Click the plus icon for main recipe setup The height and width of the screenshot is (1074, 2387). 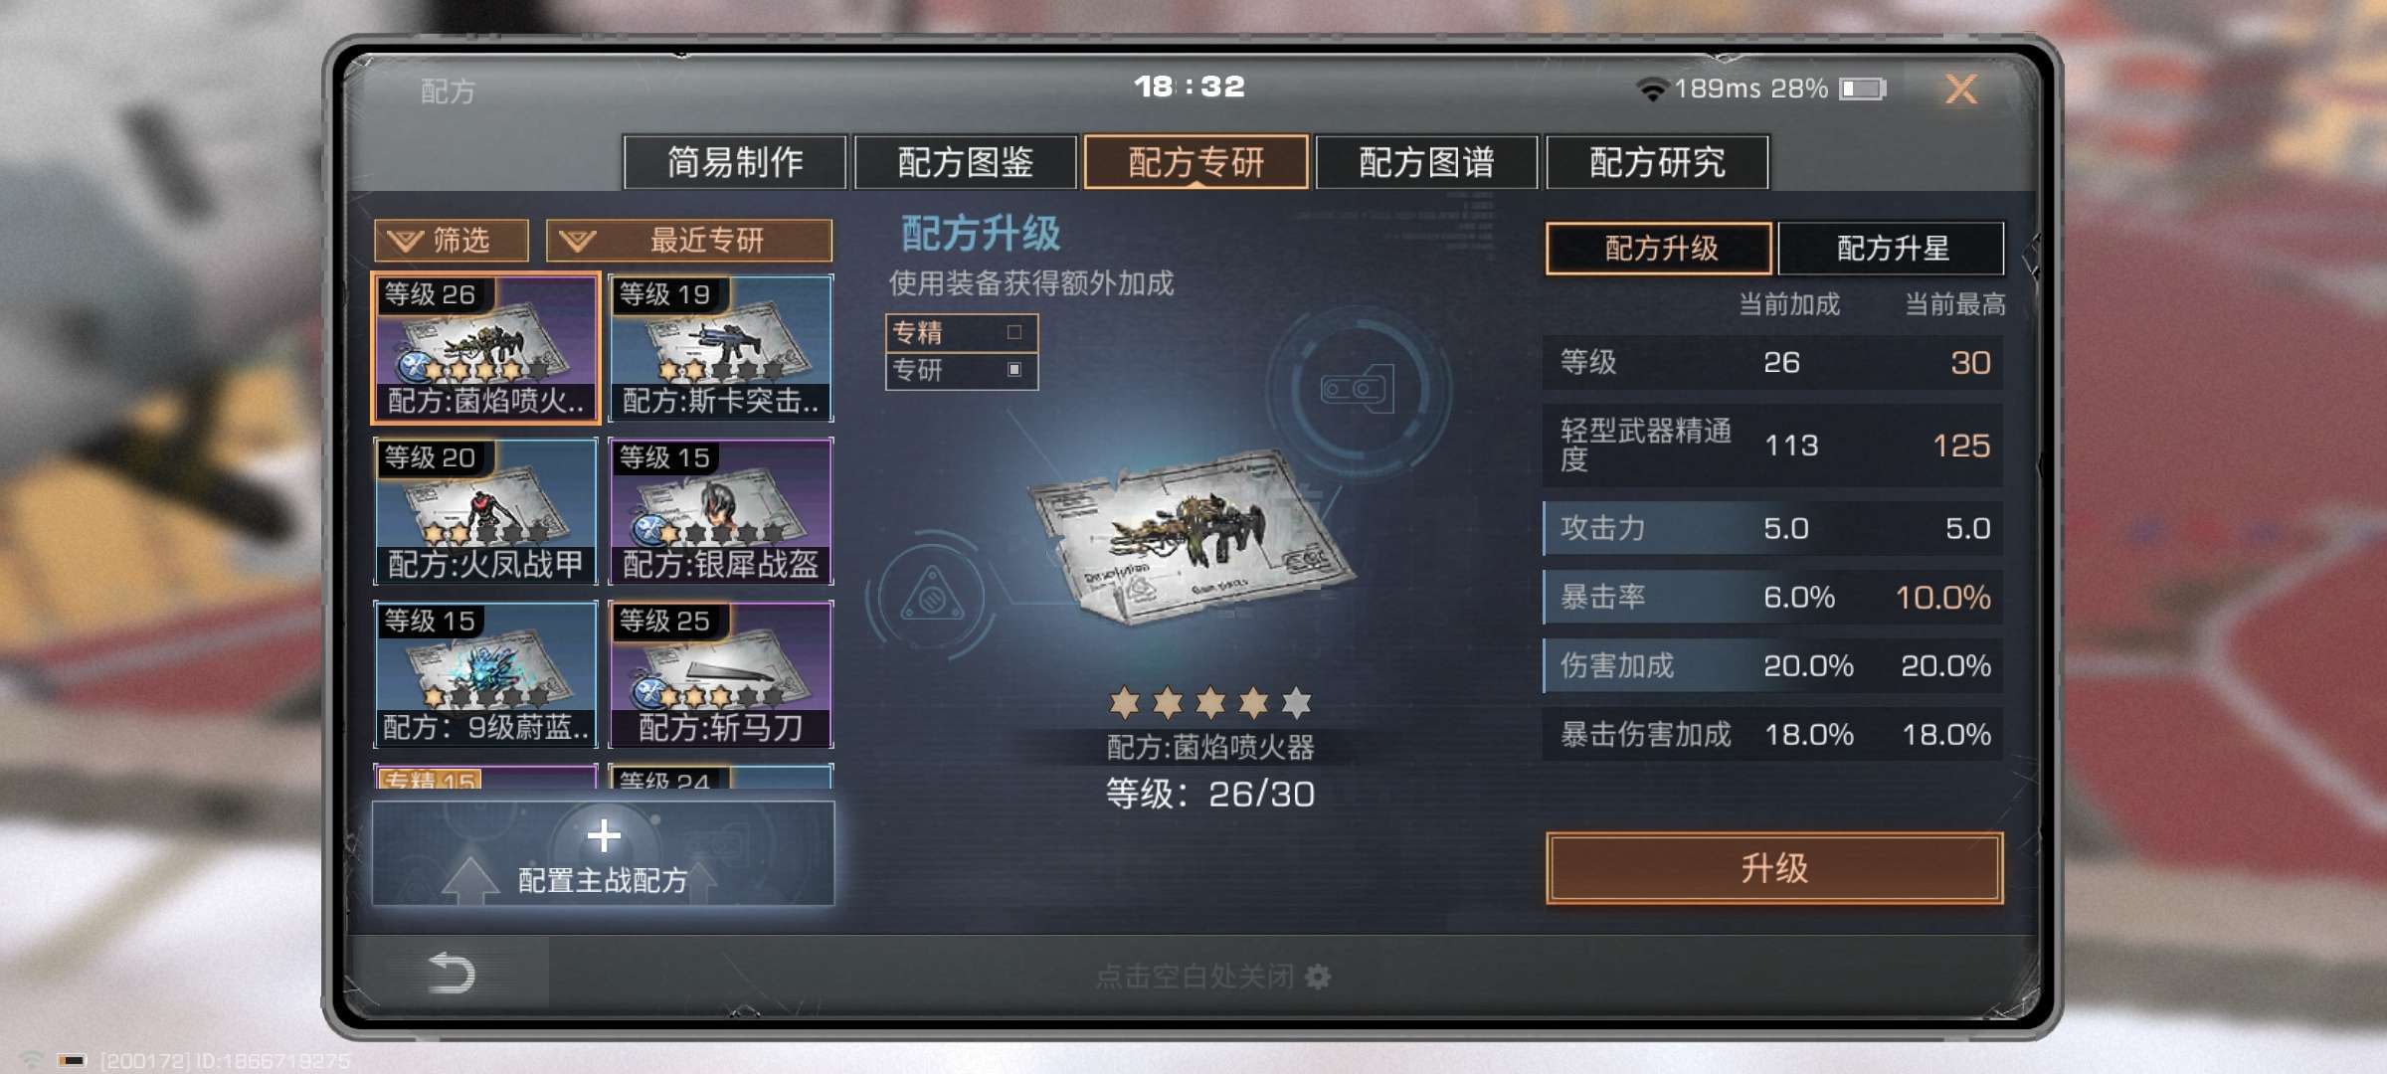point(604,836)
